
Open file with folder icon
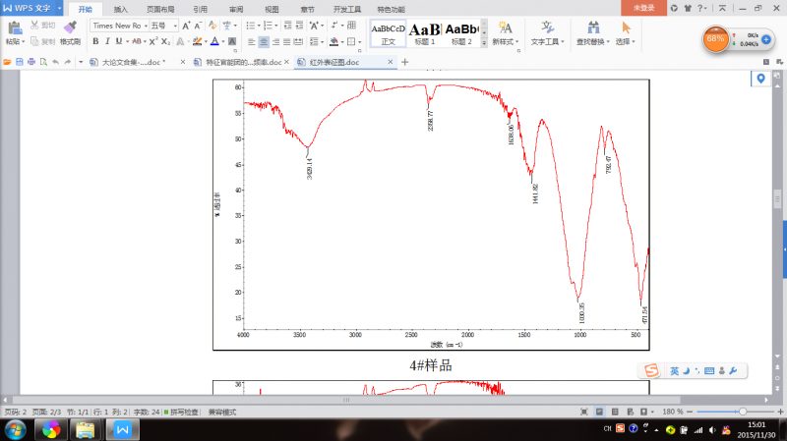point(7,62)
